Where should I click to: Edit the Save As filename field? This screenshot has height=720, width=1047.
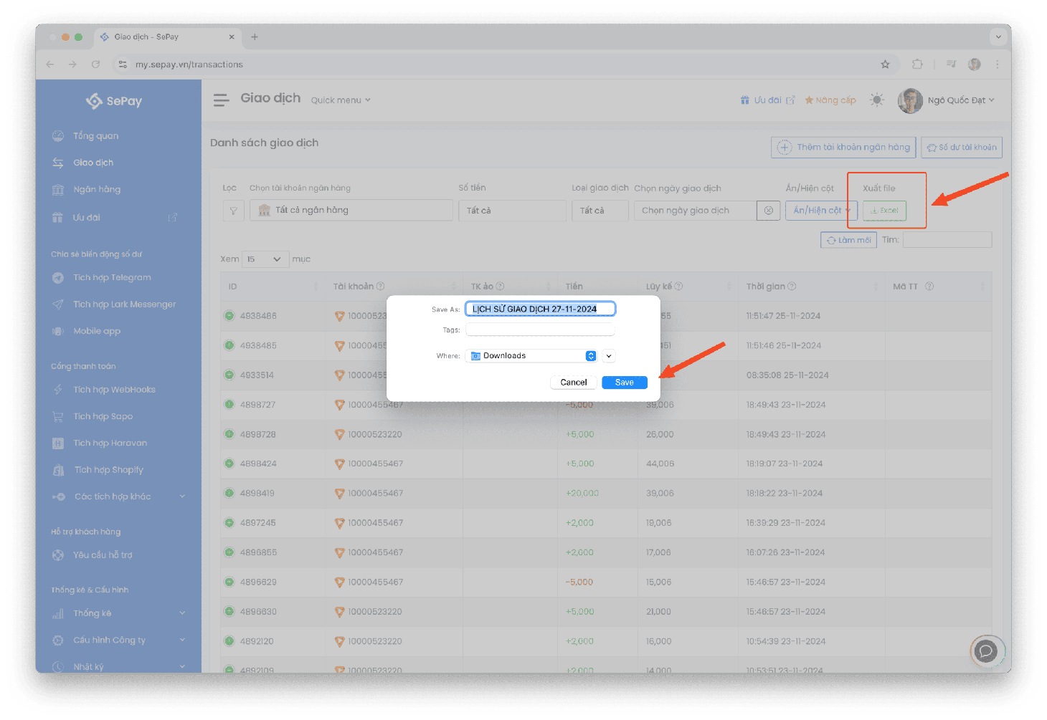pos(541,309)
